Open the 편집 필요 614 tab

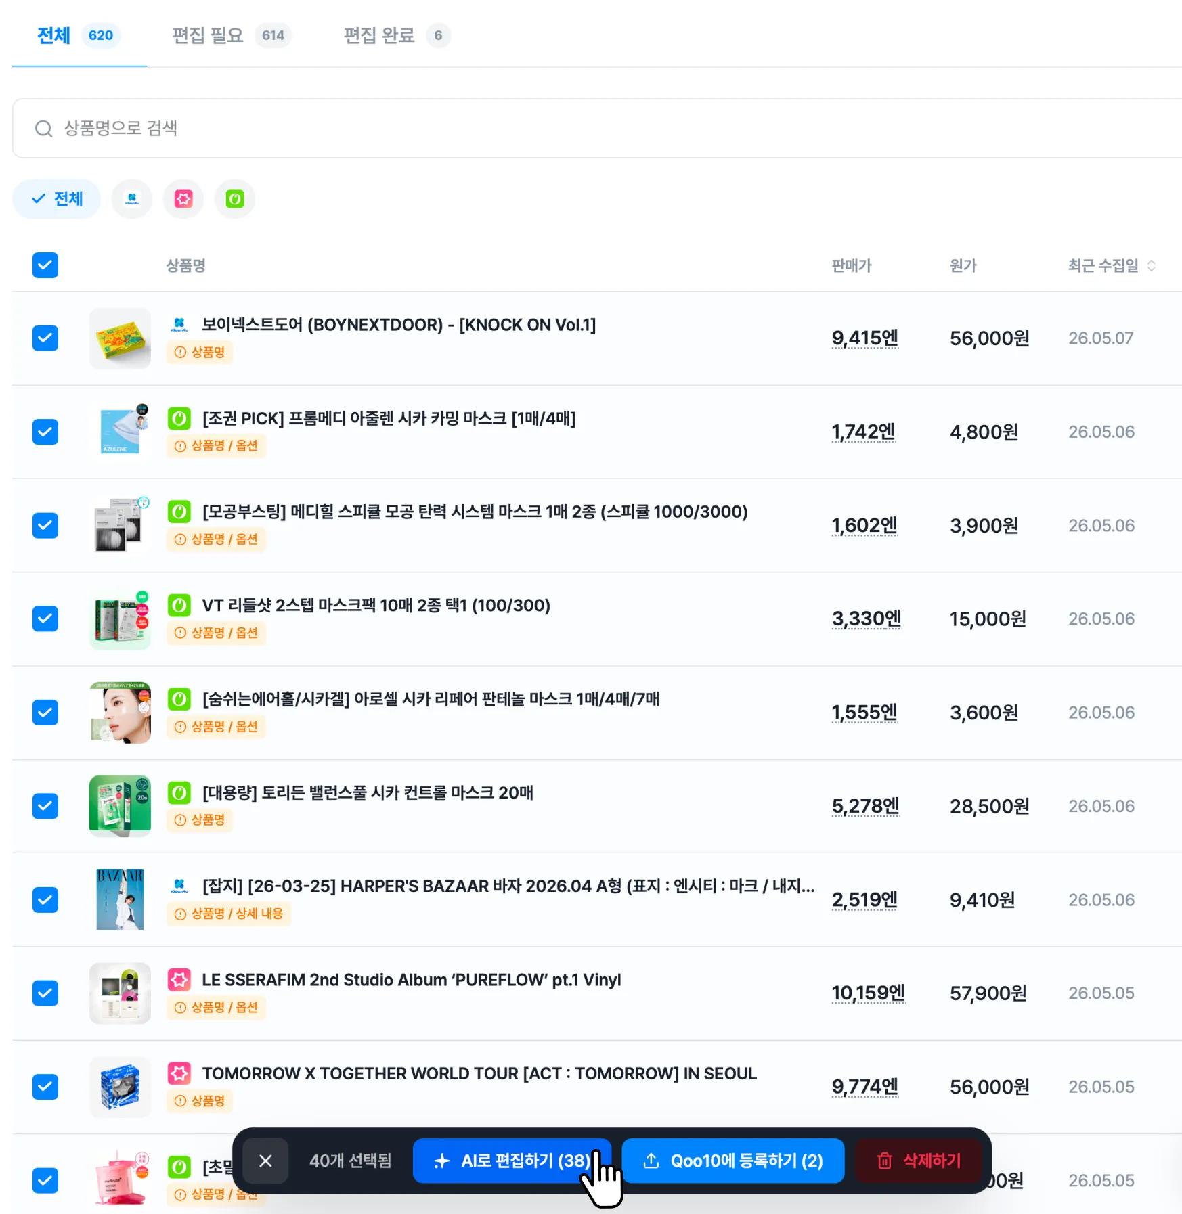[x=232, y=35]
